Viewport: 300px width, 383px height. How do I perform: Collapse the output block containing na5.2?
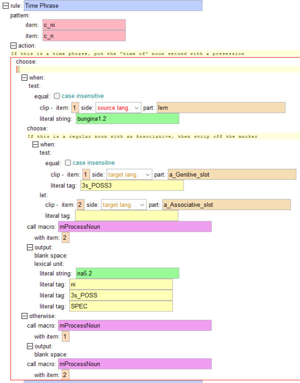click(30, 247)
